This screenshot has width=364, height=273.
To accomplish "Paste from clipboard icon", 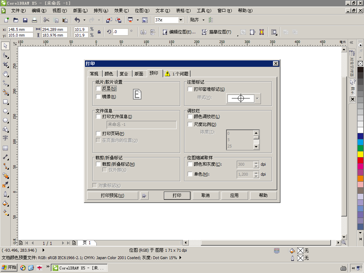I will pos(65,20).
